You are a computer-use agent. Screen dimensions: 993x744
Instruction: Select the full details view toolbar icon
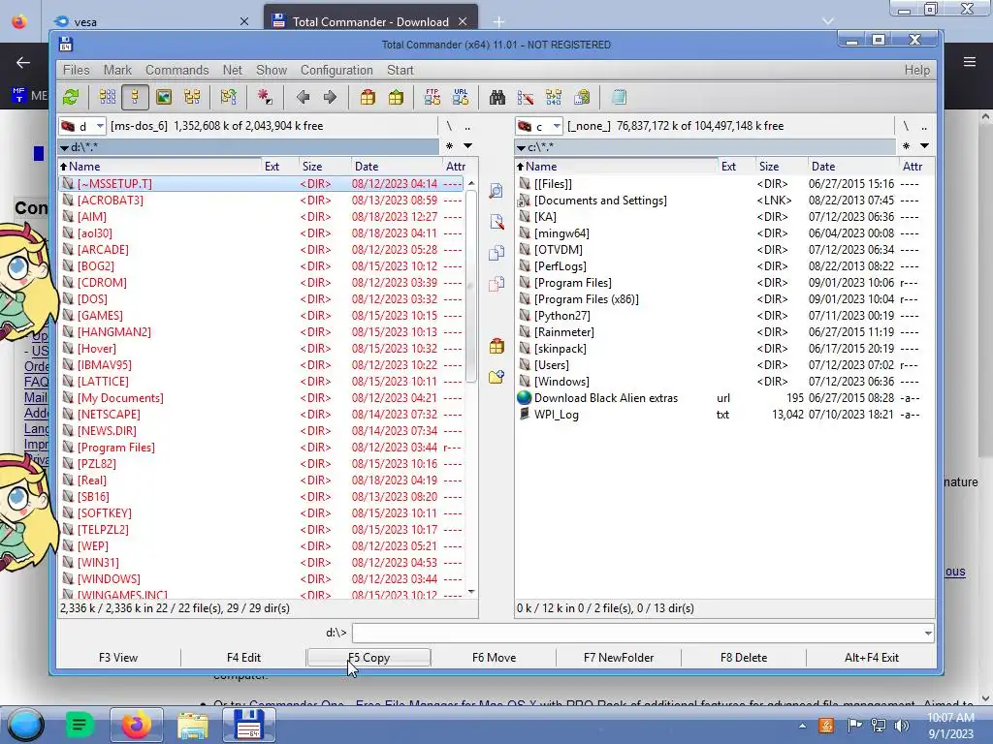[x=134, y=97]
